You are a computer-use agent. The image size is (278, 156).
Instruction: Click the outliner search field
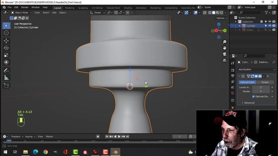tap(250, 13)
